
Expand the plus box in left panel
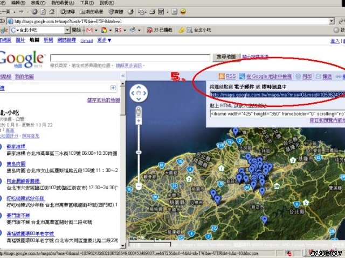pos(113,88)
